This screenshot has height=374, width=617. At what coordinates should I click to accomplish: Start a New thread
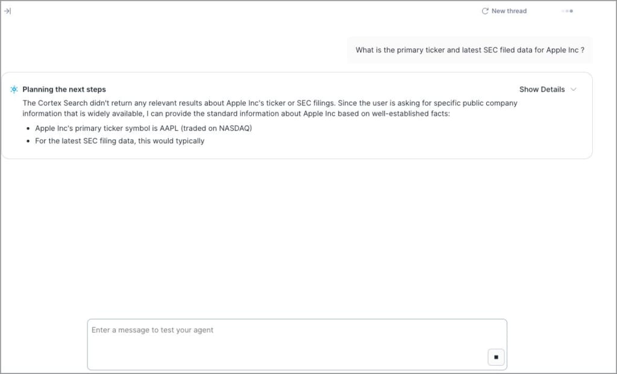click(x=509, y=11)
